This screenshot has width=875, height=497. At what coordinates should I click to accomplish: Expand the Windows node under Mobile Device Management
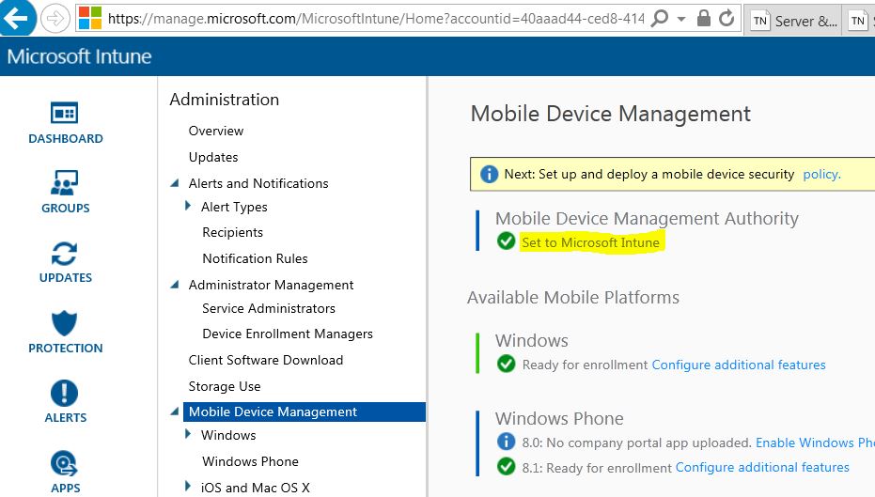tap(188, 434)
